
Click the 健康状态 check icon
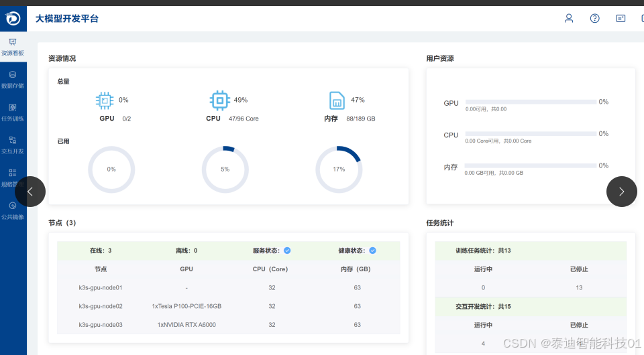pos(372,251)
